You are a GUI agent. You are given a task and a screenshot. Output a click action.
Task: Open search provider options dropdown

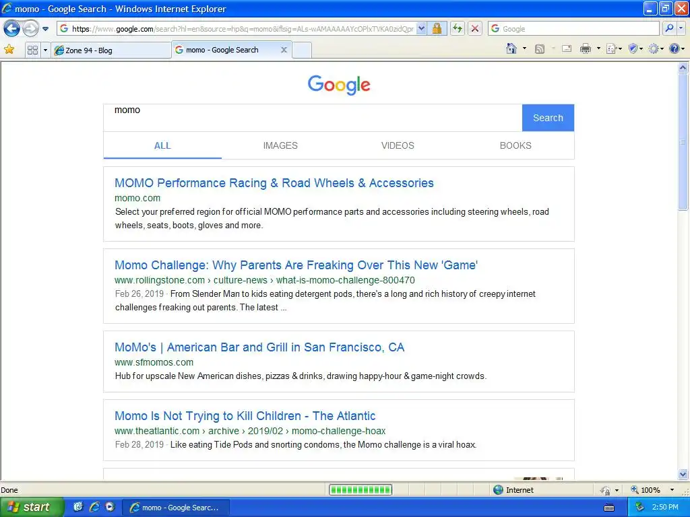(x=681, y=28)
